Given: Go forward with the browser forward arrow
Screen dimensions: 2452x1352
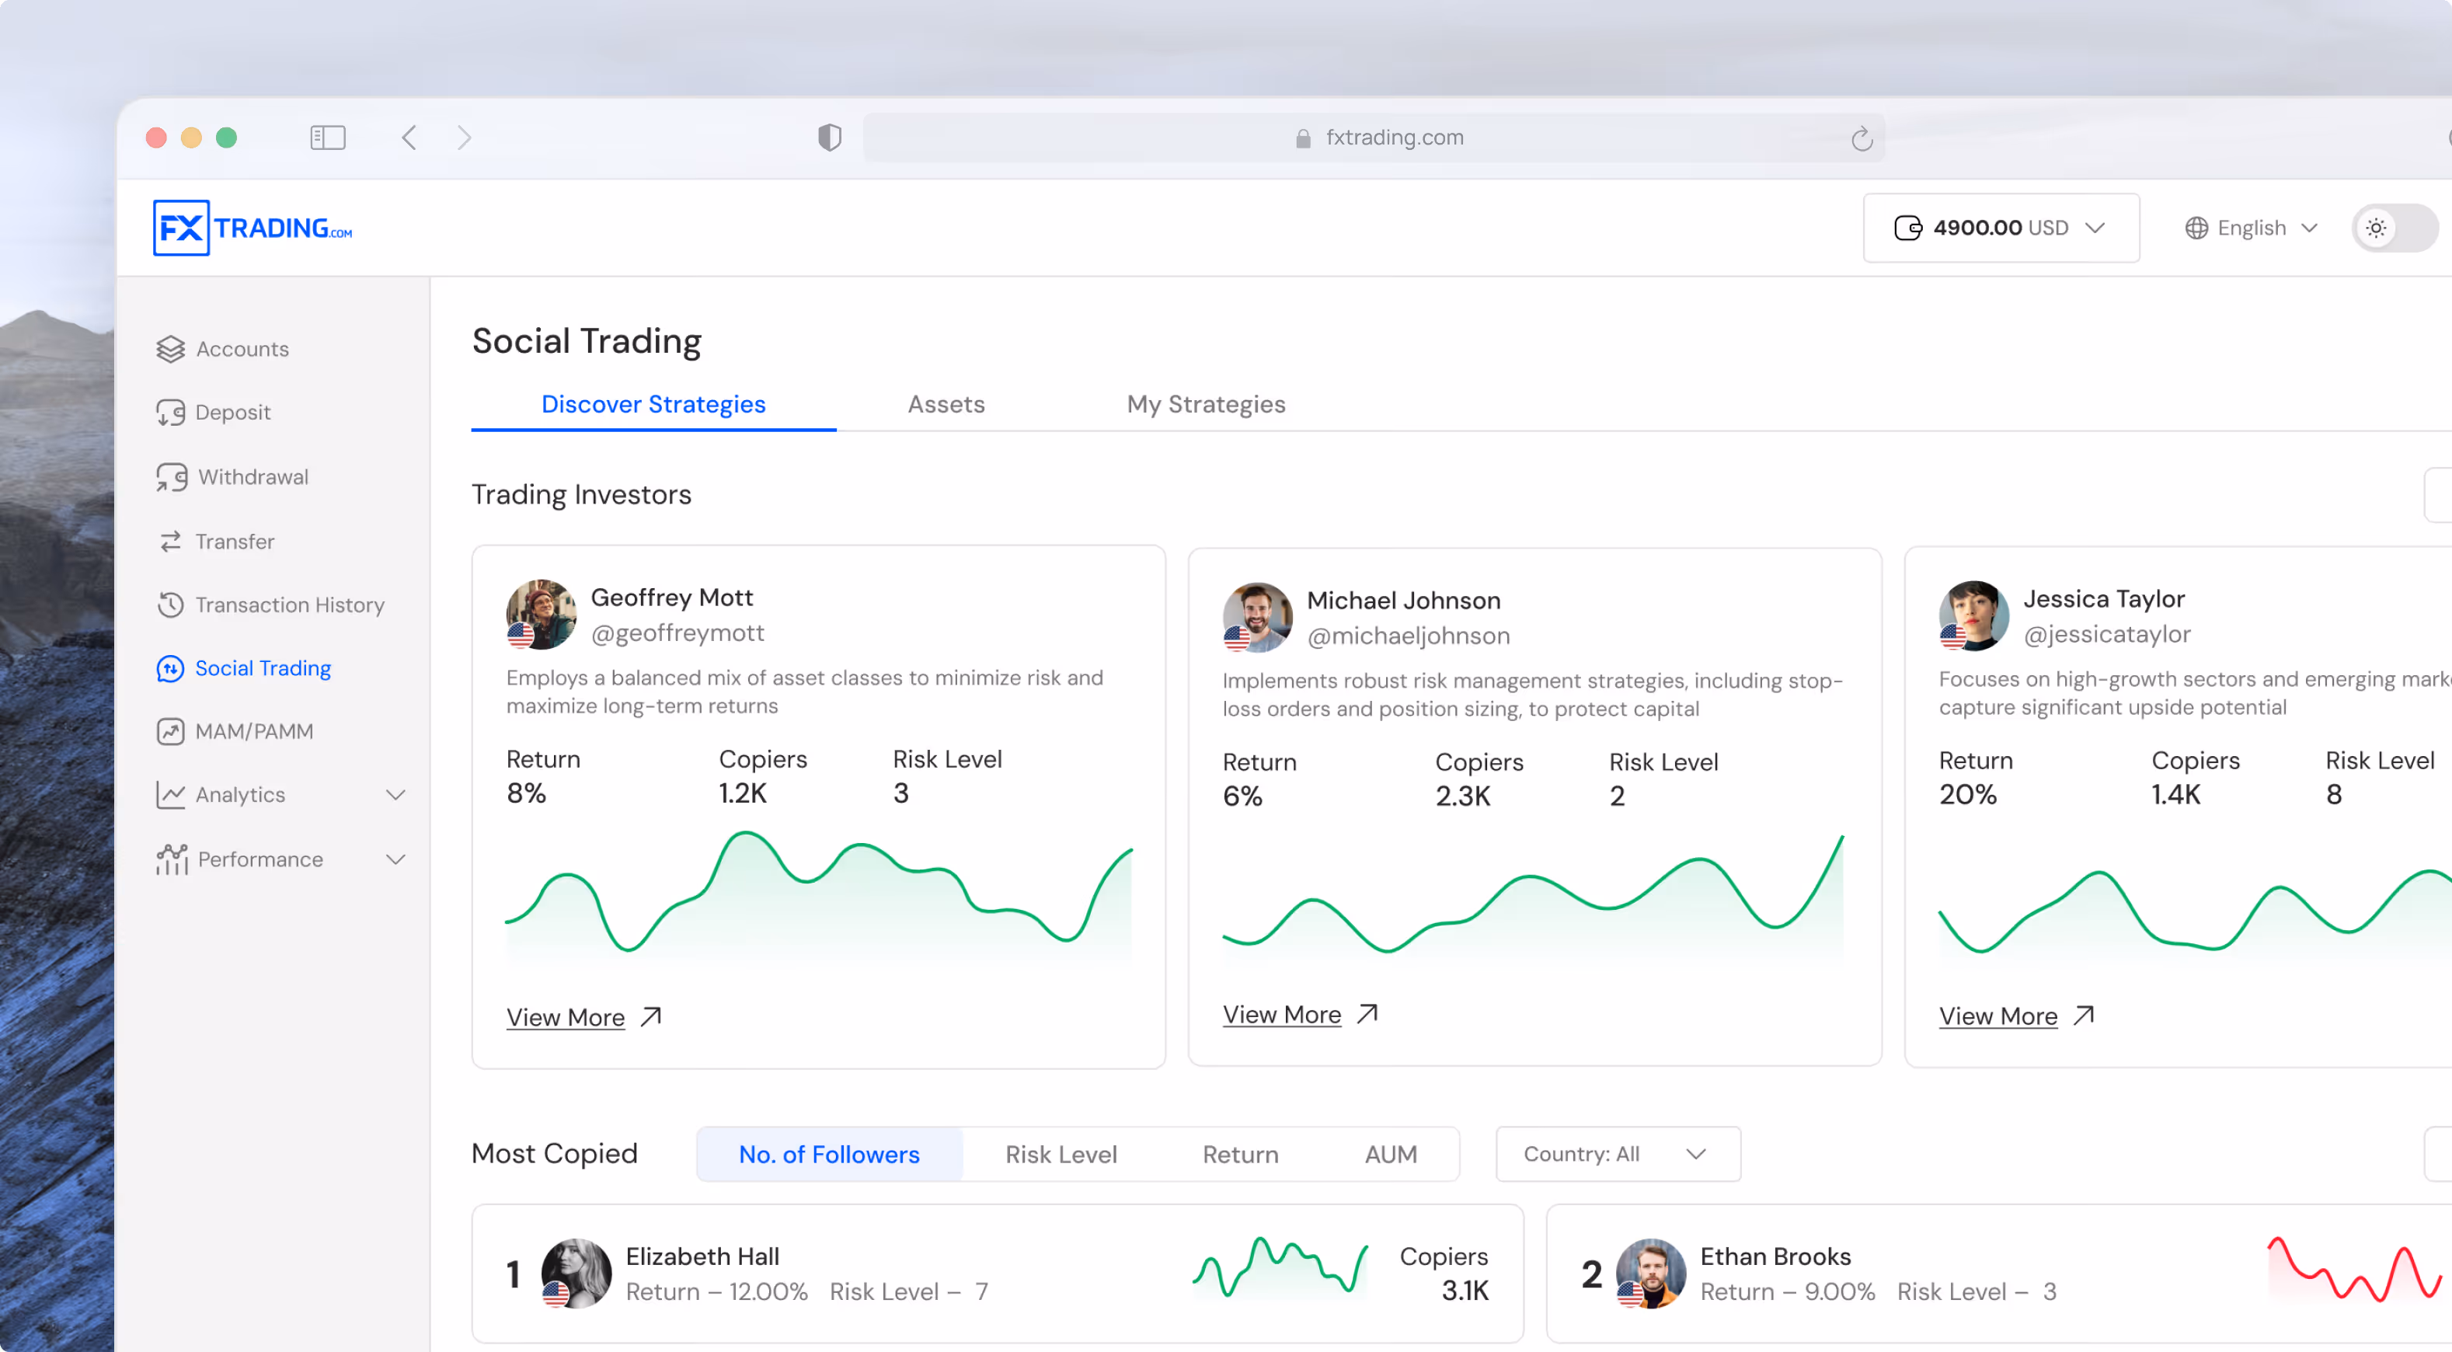Looking at the screenshot, I should [465, 137].
